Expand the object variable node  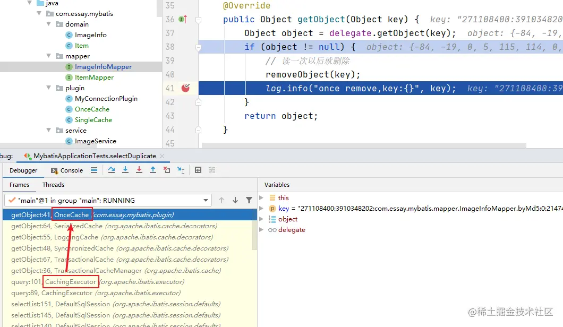(261, 219)
